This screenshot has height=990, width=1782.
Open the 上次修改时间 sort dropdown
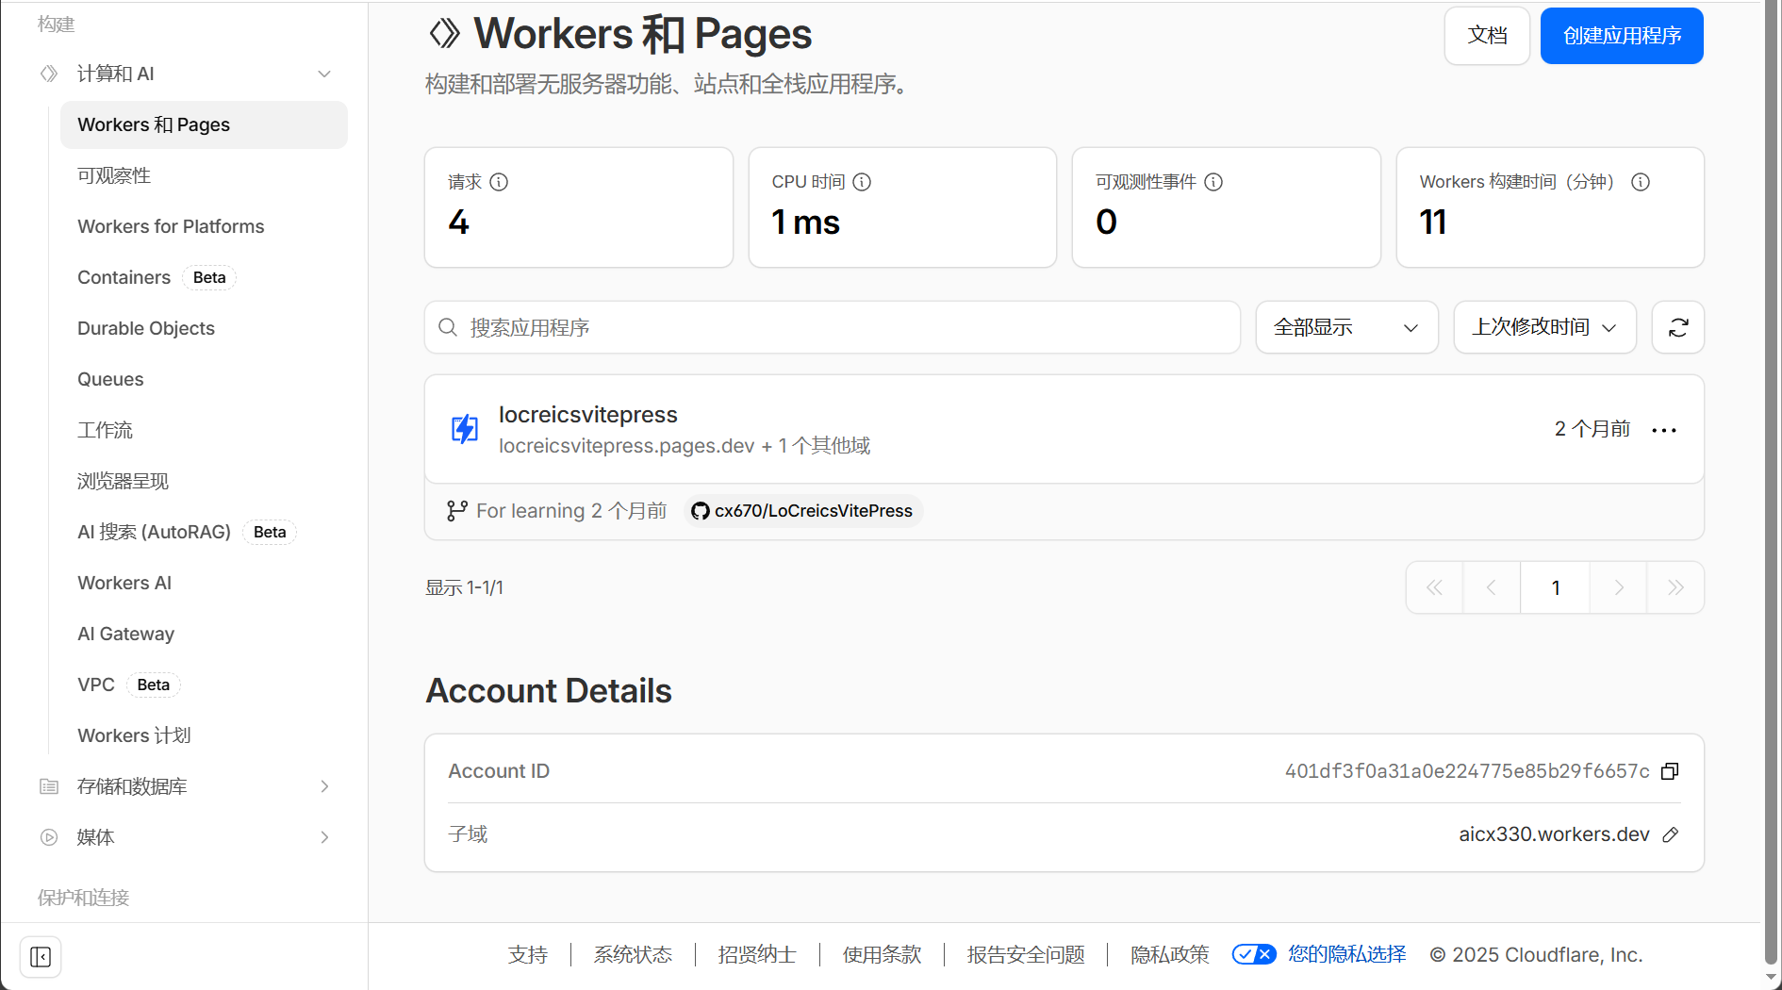(1544, 327)
